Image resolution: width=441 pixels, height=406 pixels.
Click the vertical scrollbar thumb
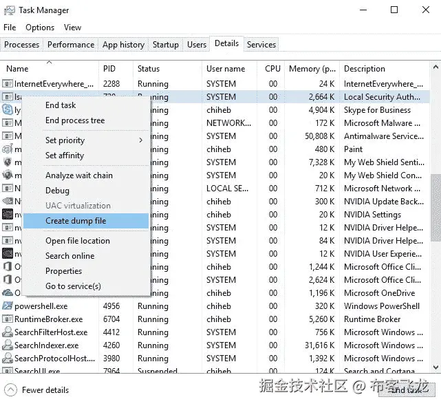coord(435,209)
